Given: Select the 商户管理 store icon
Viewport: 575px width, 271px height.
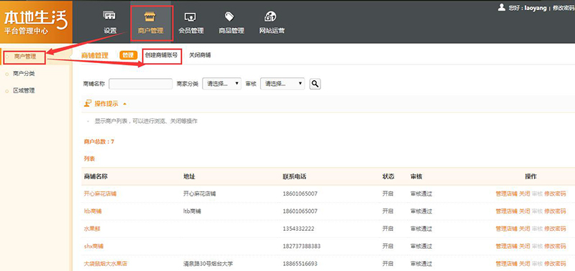Looking at the screenshot, I should click(x=150, y=16).
